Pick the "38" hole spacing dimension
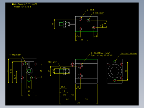The height and width of the screenshot is (108, 144). click(126, 71)
